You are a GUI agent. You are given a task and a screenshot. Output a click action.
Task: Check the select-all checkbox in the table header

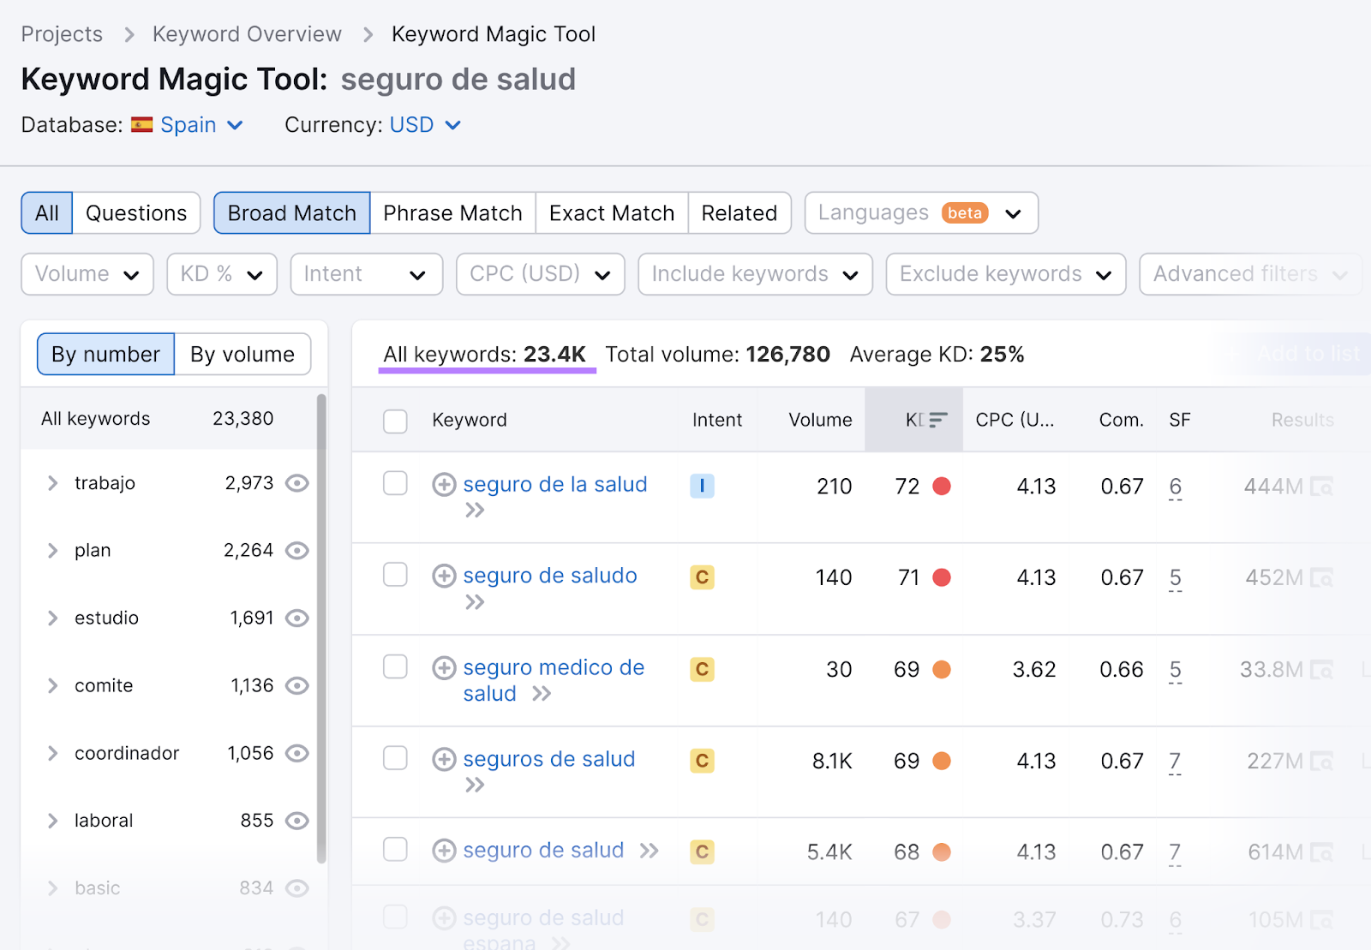[395, 421]
